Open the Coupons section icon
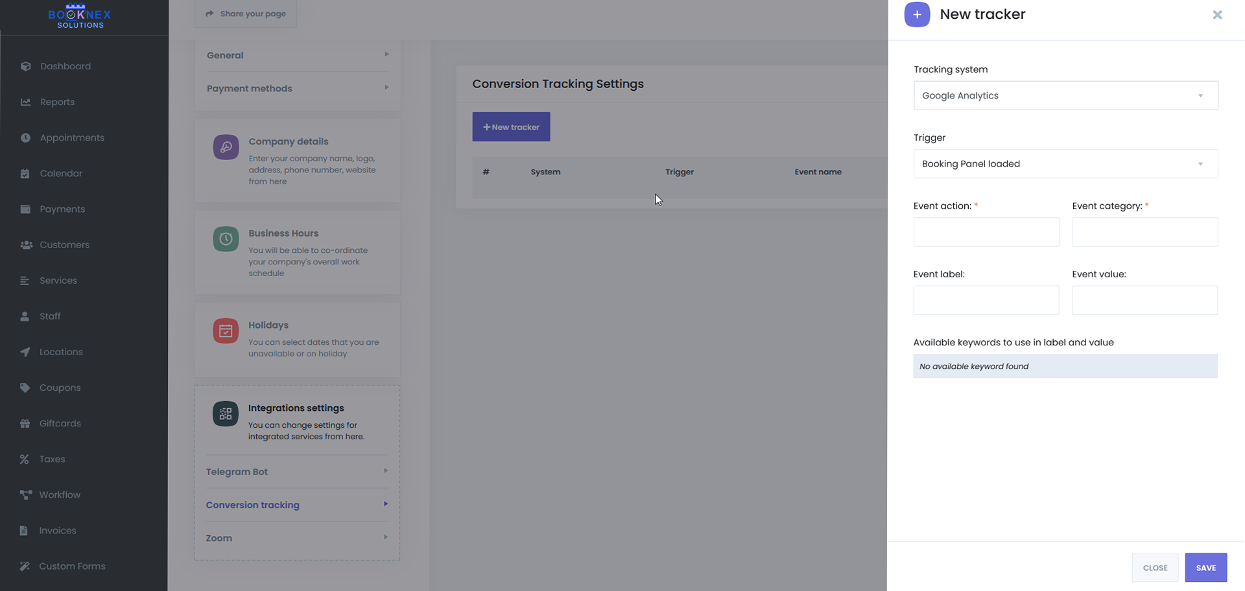Image resolution: width=1245 pixels, height=591 pixels. 25,388
